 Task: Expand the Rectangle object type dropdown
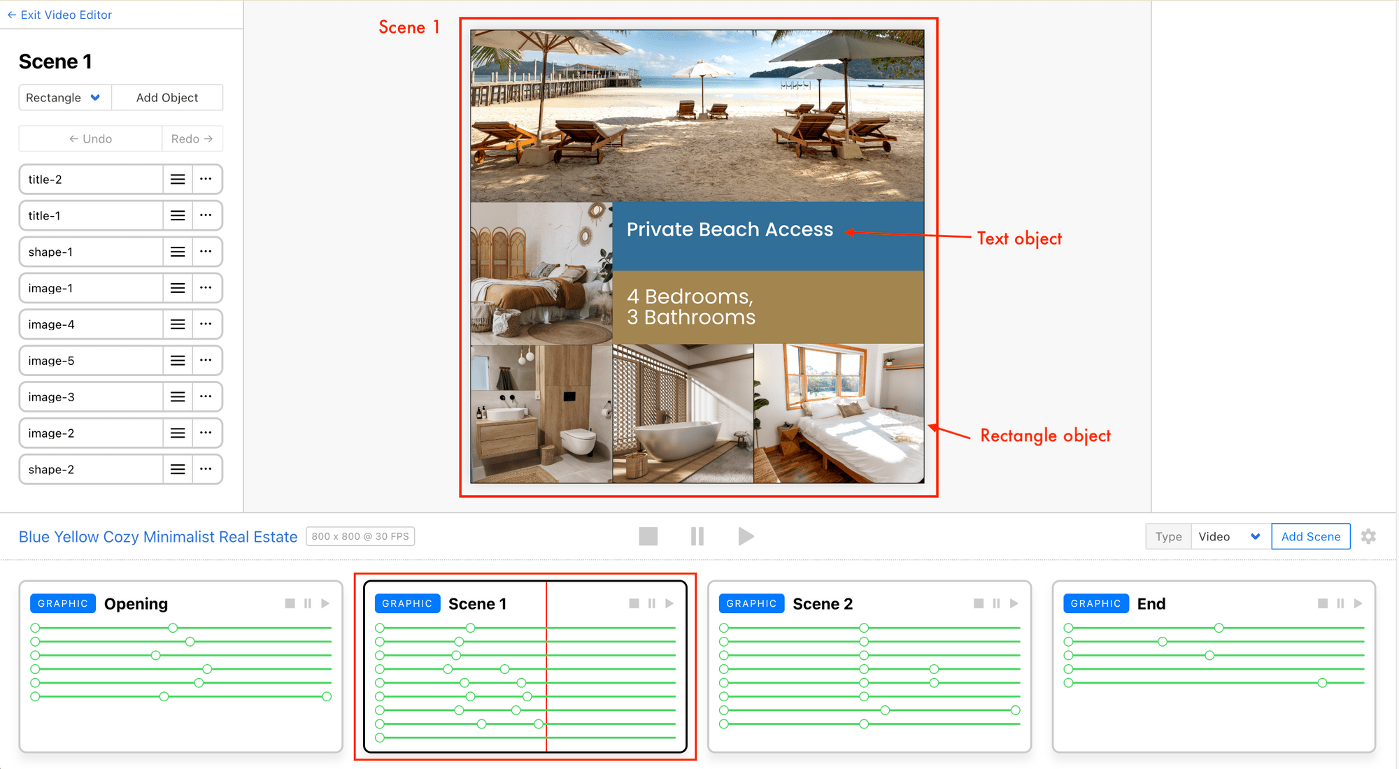(x=64, y=98)
